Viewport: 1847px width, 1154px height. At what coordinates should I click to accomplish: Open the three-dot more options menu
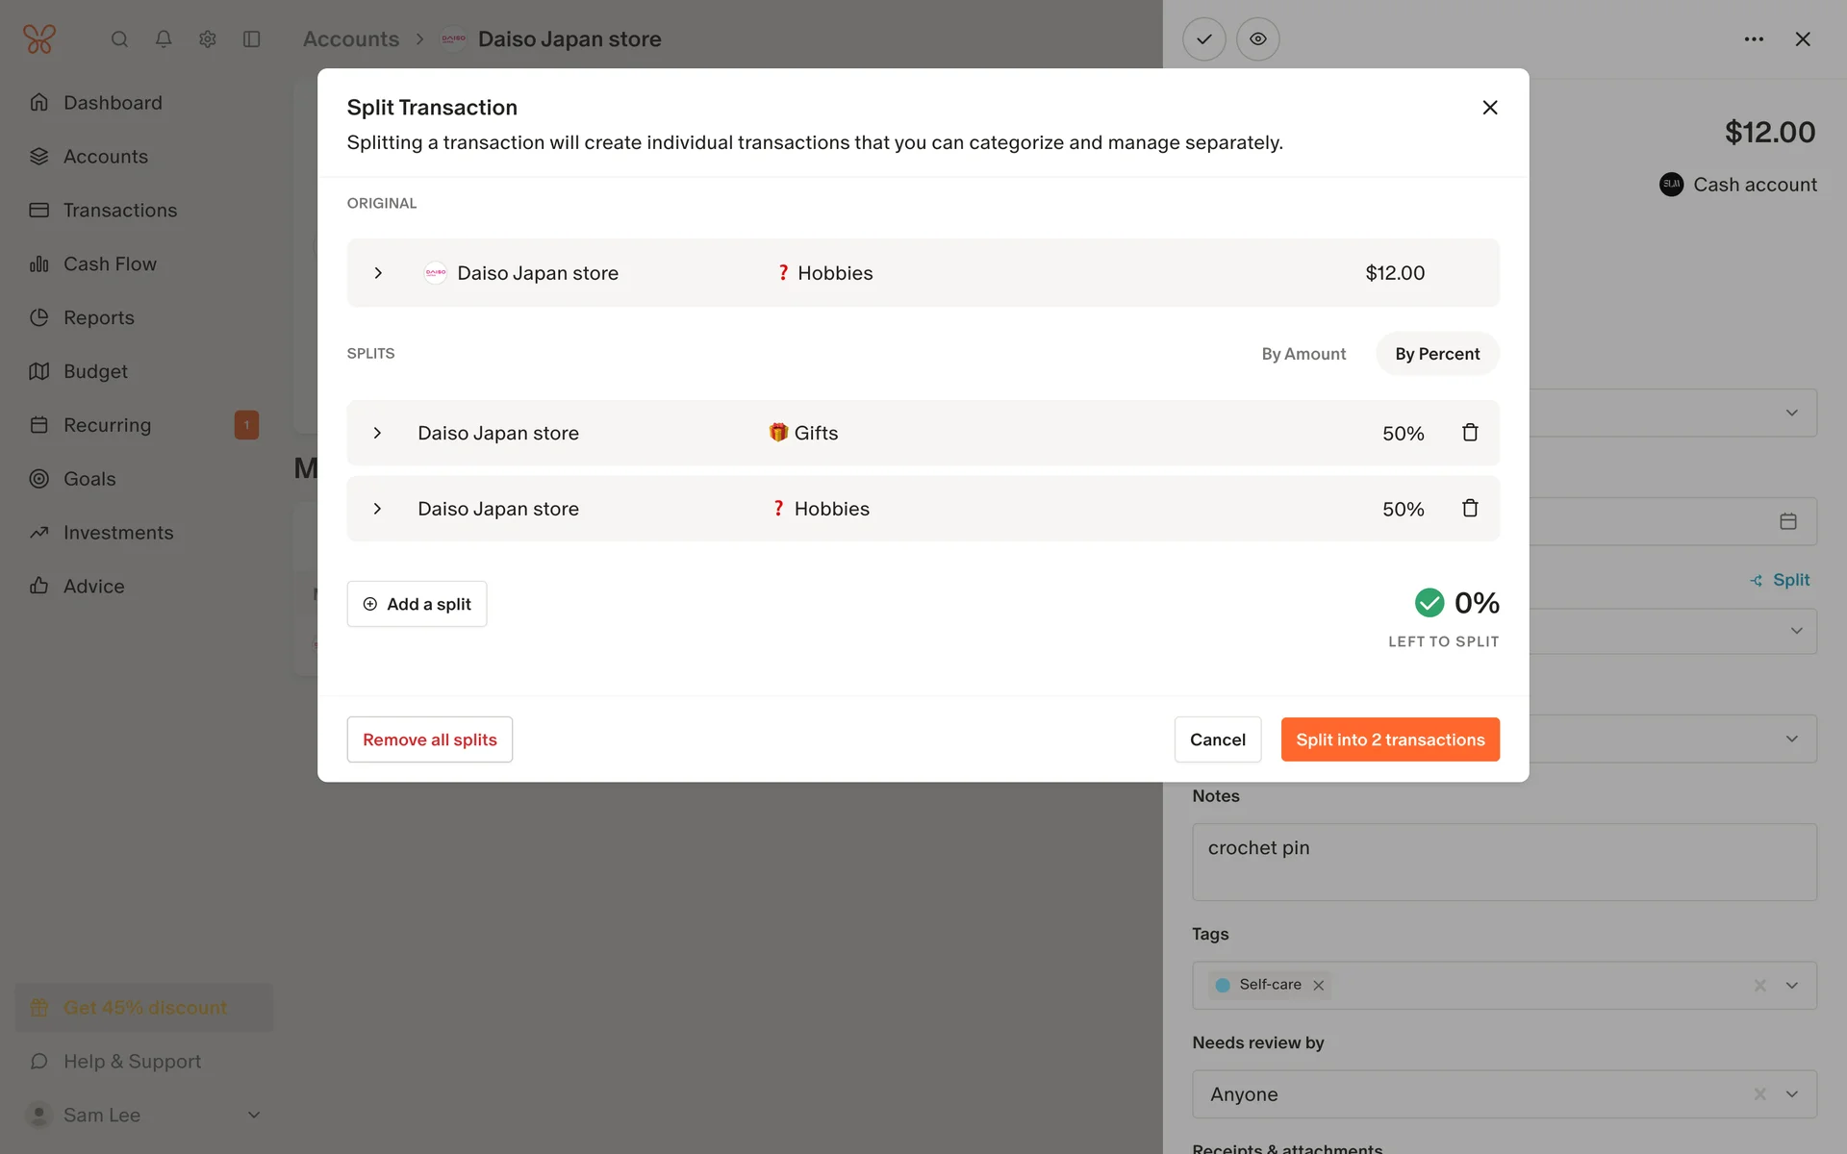[x=1753, y=39]
